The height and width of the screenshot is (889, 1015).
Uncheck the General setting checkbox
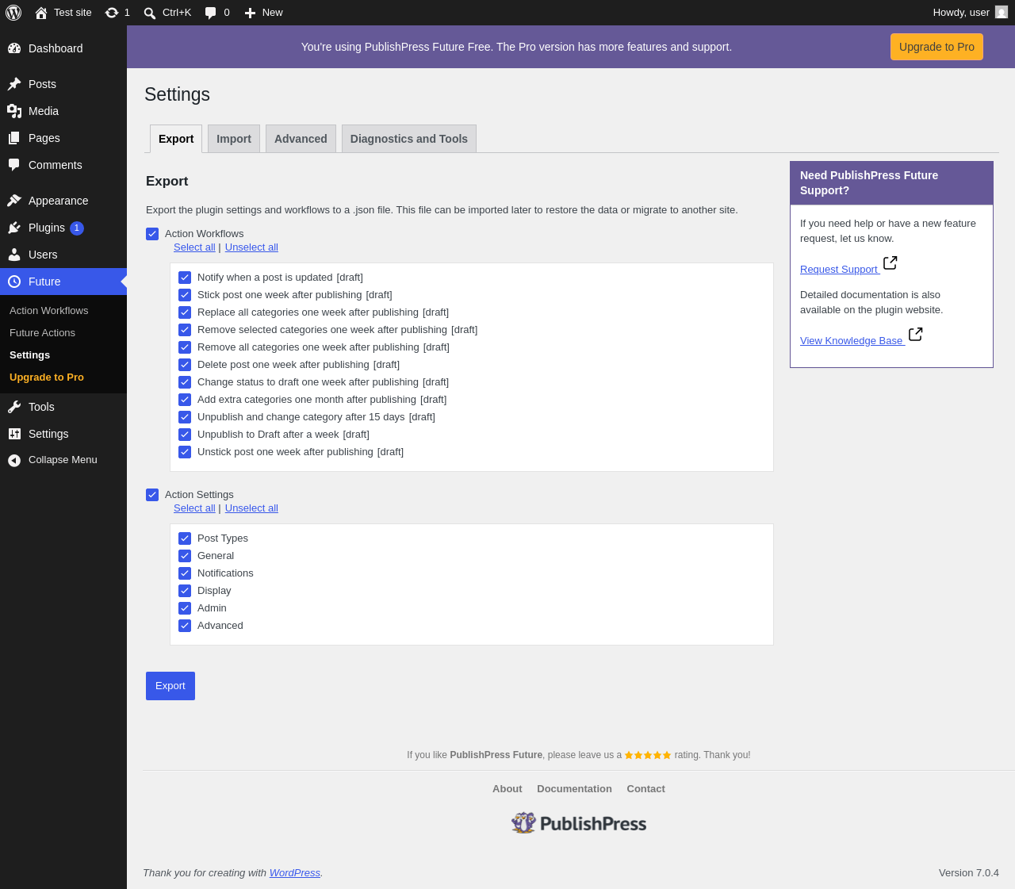point(185,556)
